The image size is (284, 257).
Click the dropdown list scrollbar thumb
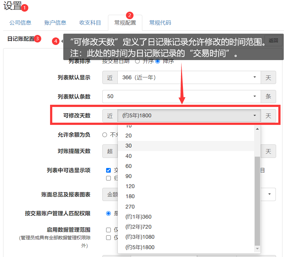tap(257, 201)
